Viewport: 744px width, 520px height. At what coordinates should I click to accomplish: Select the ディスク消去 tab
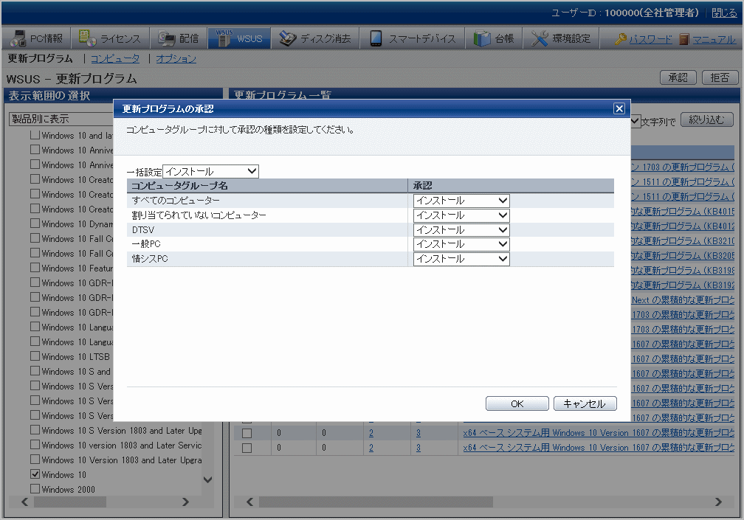coord(315,38)
